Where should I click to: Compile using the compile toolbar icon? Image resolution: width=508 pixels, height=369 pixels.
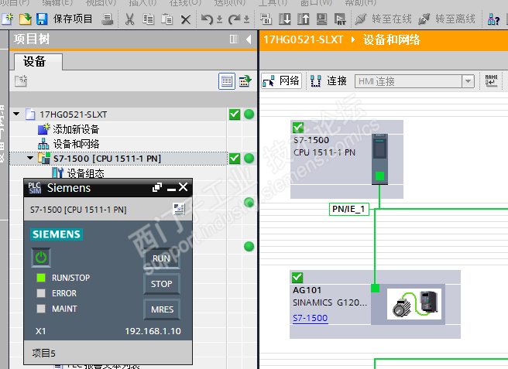click(266, 19)
